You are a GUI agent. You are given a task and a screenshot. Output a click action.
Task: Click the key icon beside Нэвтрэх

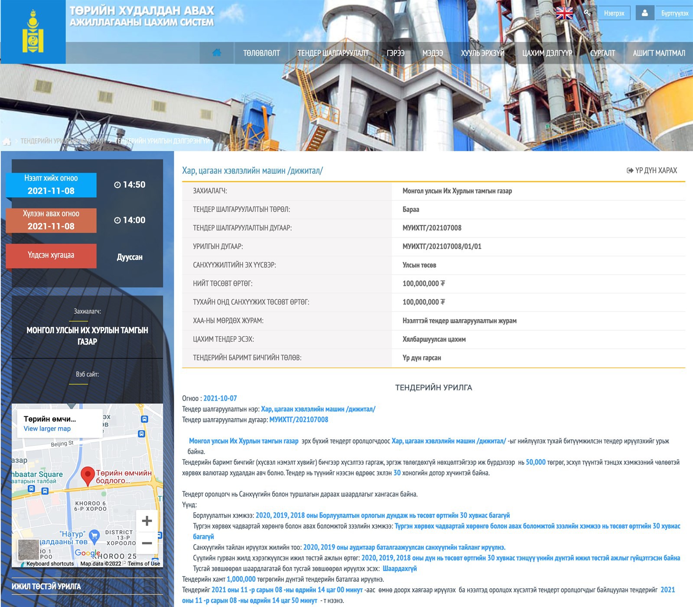587,13
